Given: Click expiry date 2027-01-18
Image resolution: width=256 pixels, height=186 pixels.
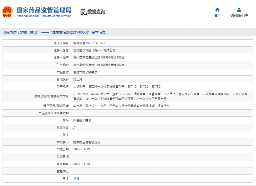Looking at the screenshot, I should point(82,164).
